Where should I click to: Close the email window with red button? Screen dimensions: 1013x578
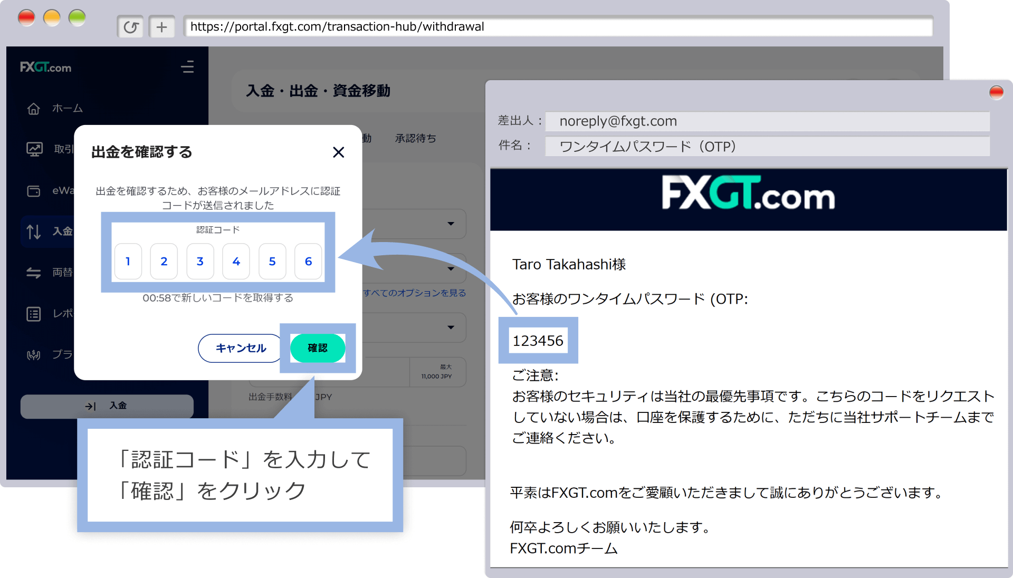click(996, 93)
